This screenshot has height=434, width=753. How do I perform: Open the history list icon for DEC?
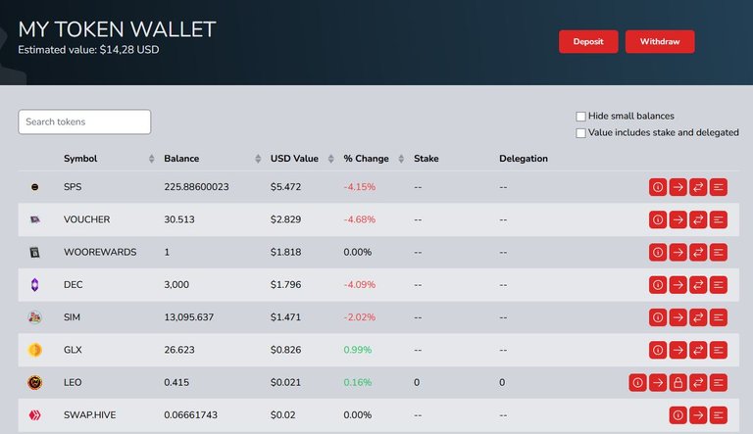point(719,285)
